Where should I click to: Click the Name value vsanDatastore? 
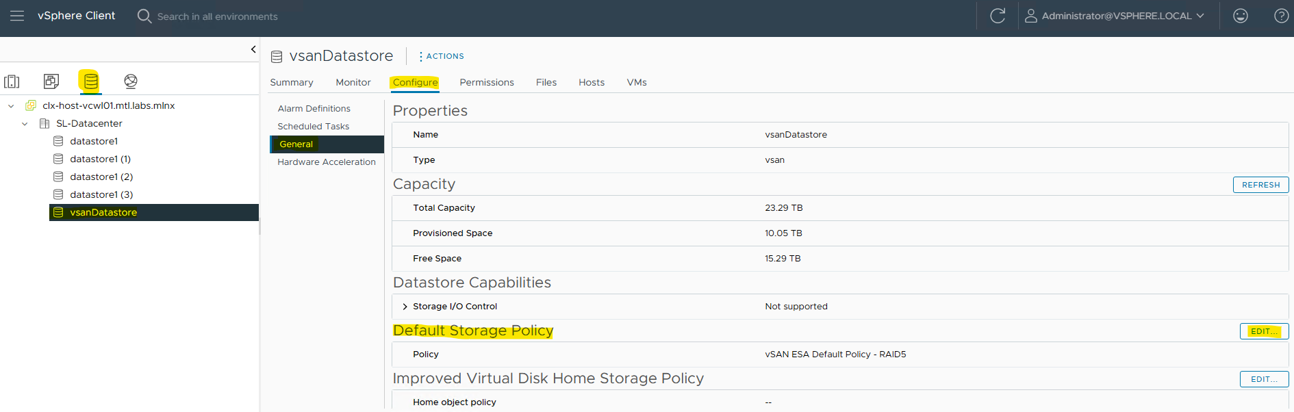tap(796, 135)
